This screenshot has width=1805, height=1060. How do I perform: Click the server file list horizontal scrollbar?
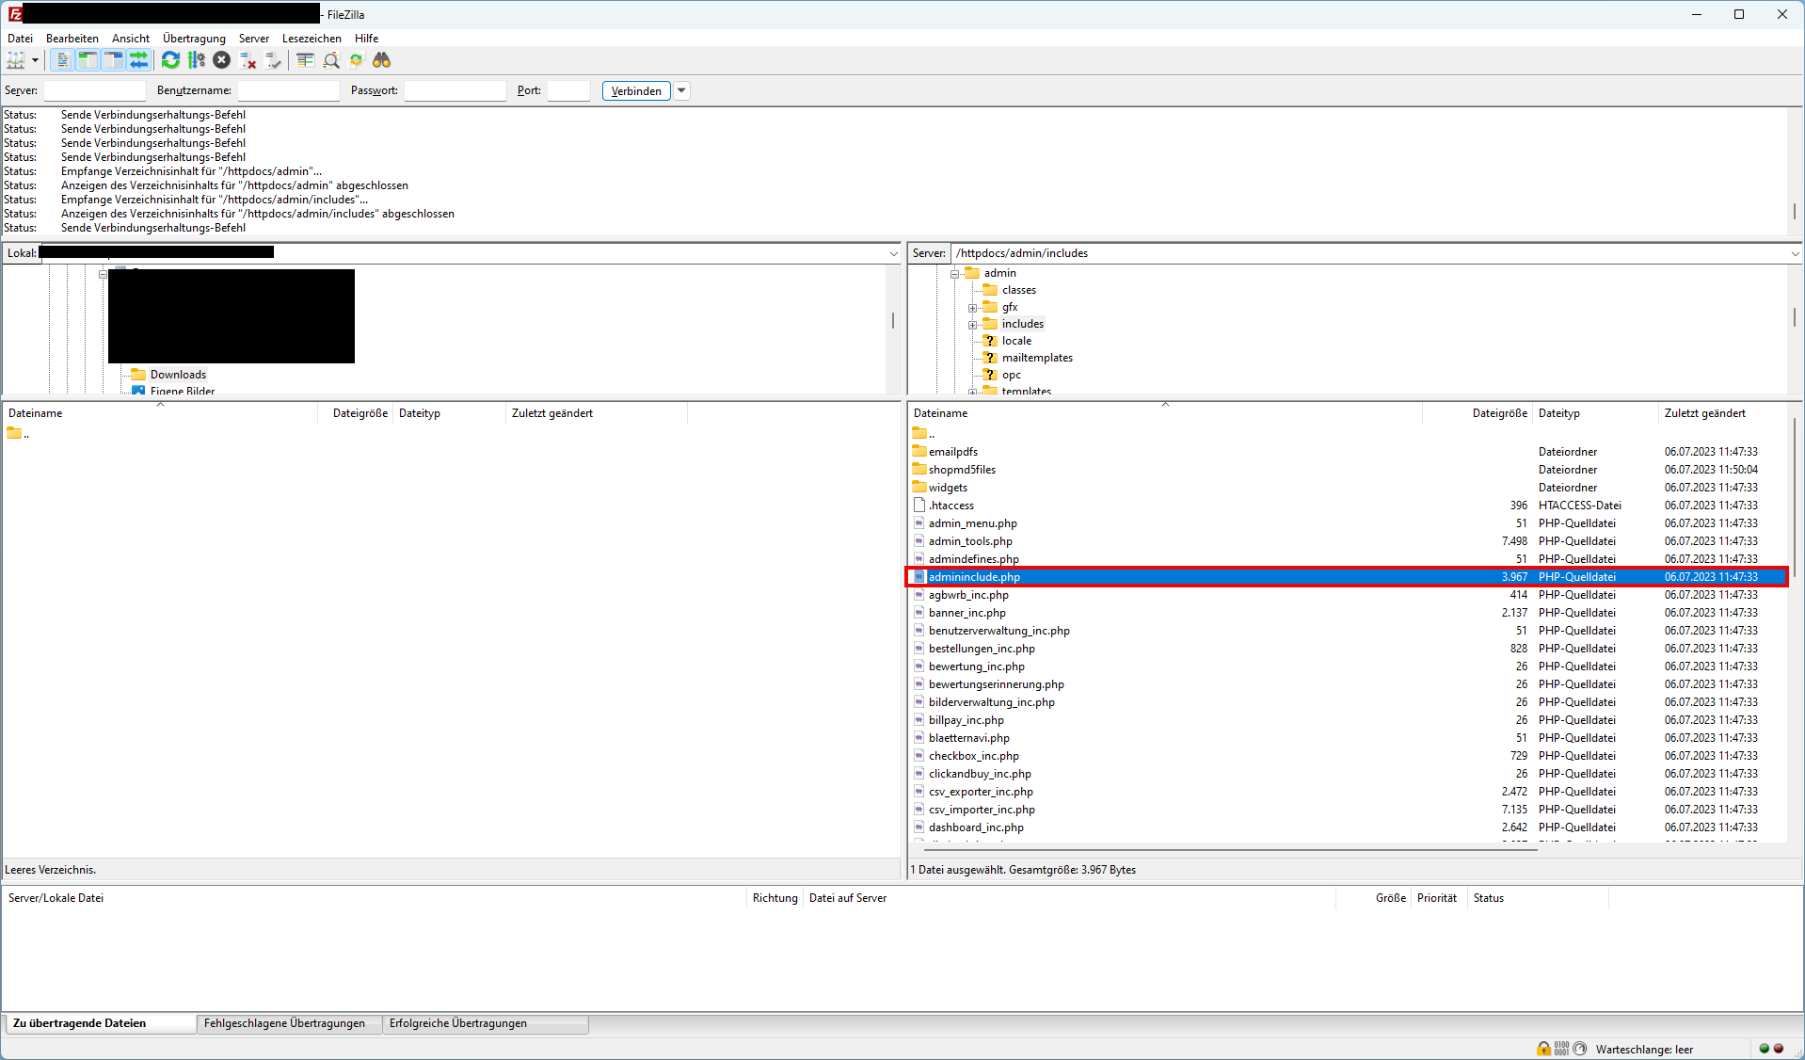(1223, 849)
